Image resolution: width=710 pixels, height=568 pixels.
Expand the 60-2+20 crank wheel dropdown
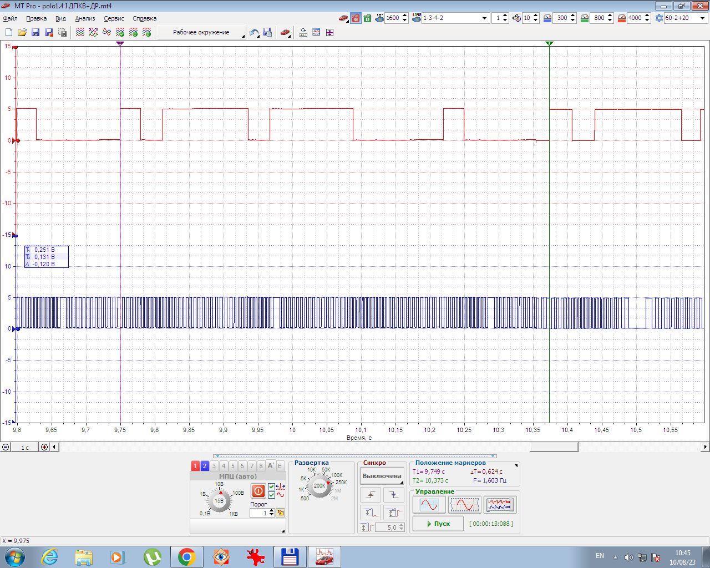tap(702, 18)
